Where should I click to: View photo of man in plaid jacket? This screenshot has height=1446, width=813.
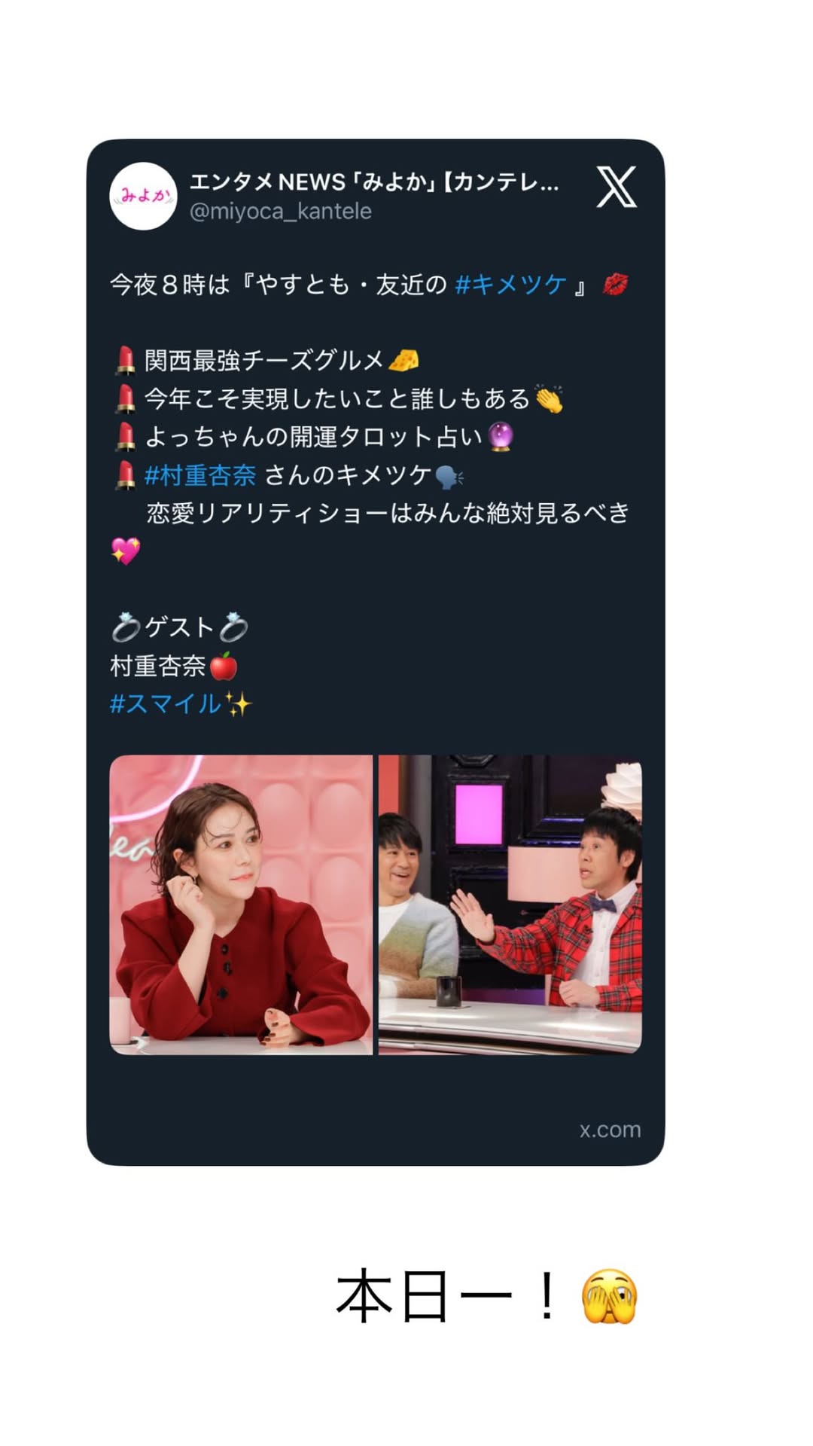click(x=510, y=905)
